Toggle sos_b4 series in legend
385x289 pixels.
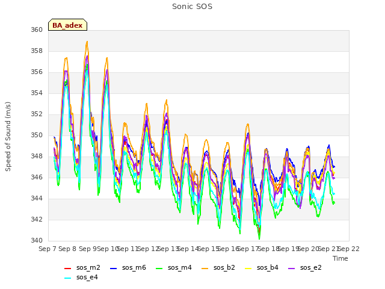click(x=262, y=267)
